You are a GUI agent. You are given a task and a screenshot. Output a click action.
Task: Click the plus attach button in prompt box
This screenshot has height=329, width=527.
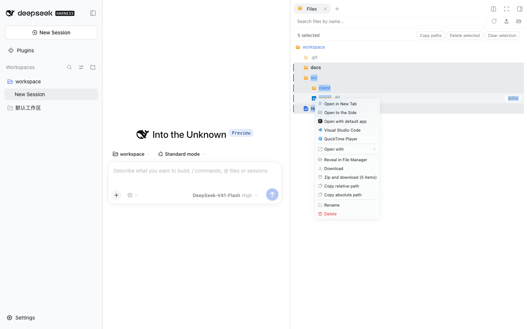coord(116,195)
